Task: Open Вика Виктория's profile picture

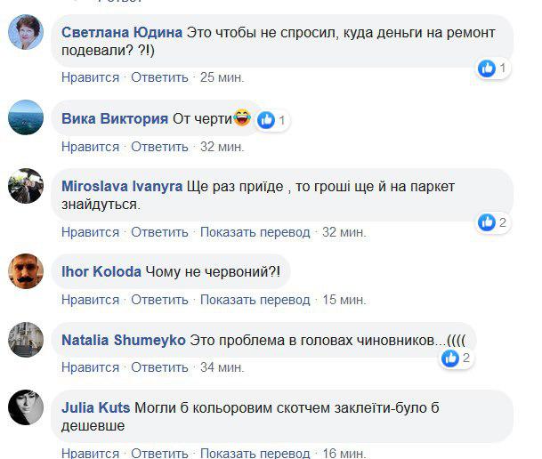Action: click(26, 118)
